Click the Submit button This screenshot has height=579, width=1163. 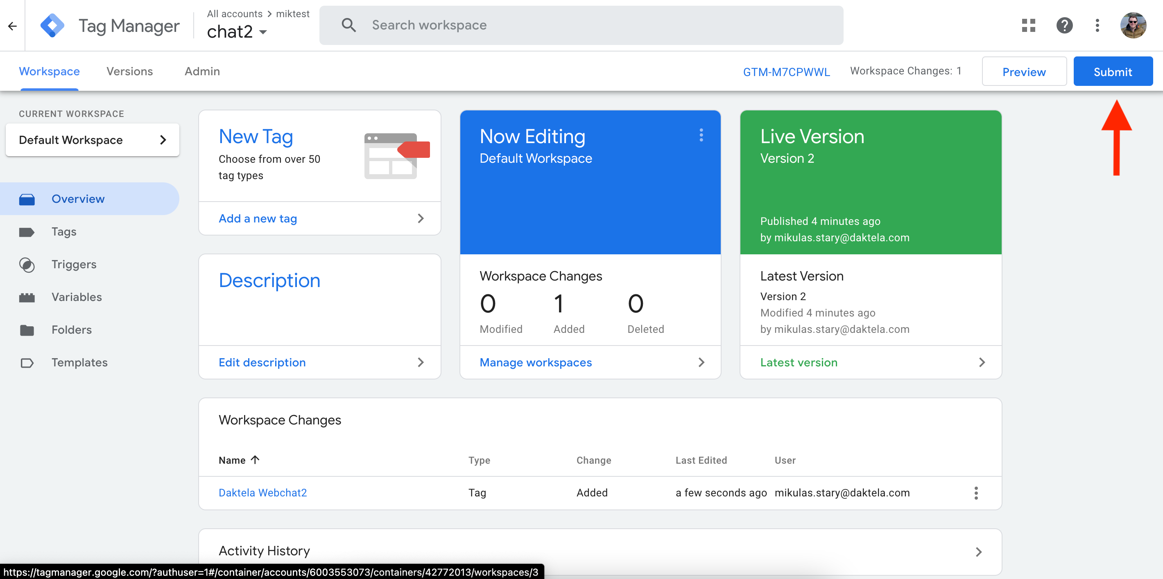(1113, 72)
